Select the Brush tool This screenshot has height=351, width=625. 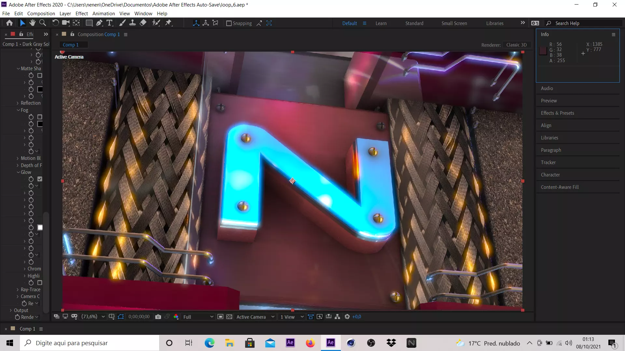coord(122,23)
